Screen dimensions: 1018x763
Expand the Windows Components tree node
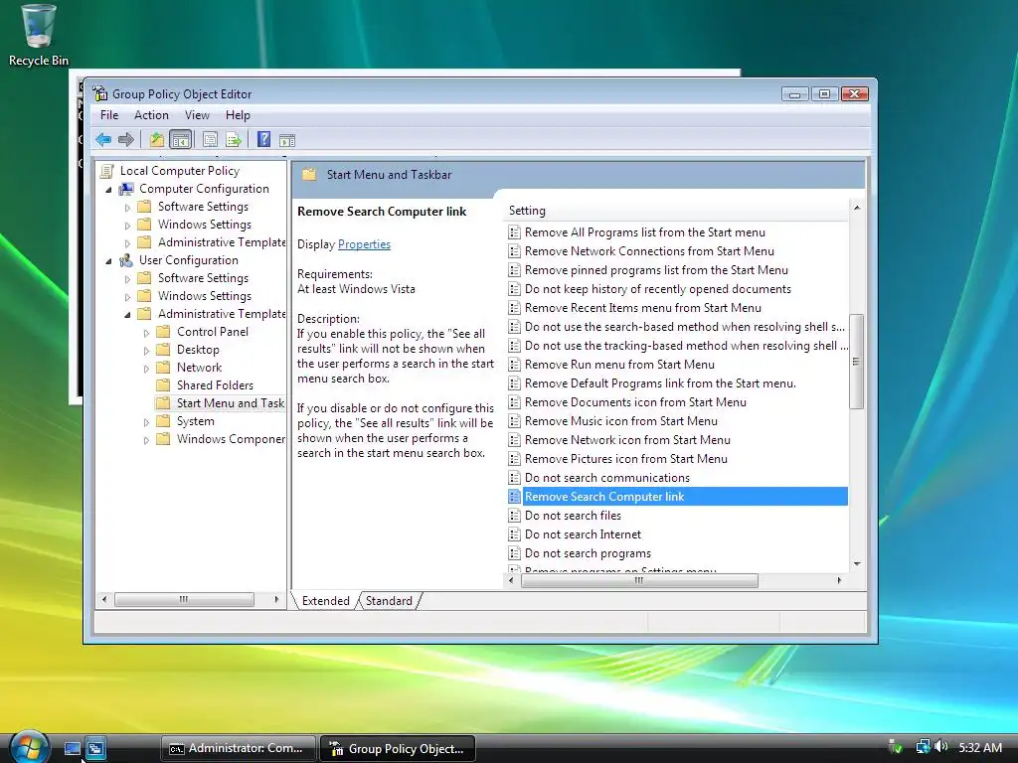146,440
